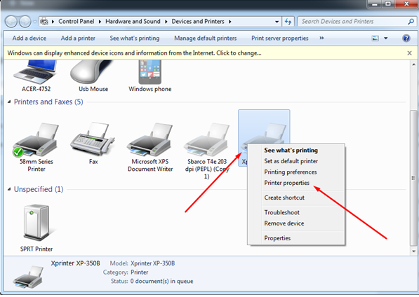
Task: Open recent pages dropdown beside Forward
Action: 35,22
